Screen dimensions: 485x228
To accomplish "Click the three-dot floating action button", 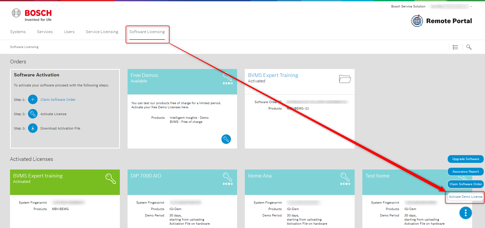I will pos(465,213).
